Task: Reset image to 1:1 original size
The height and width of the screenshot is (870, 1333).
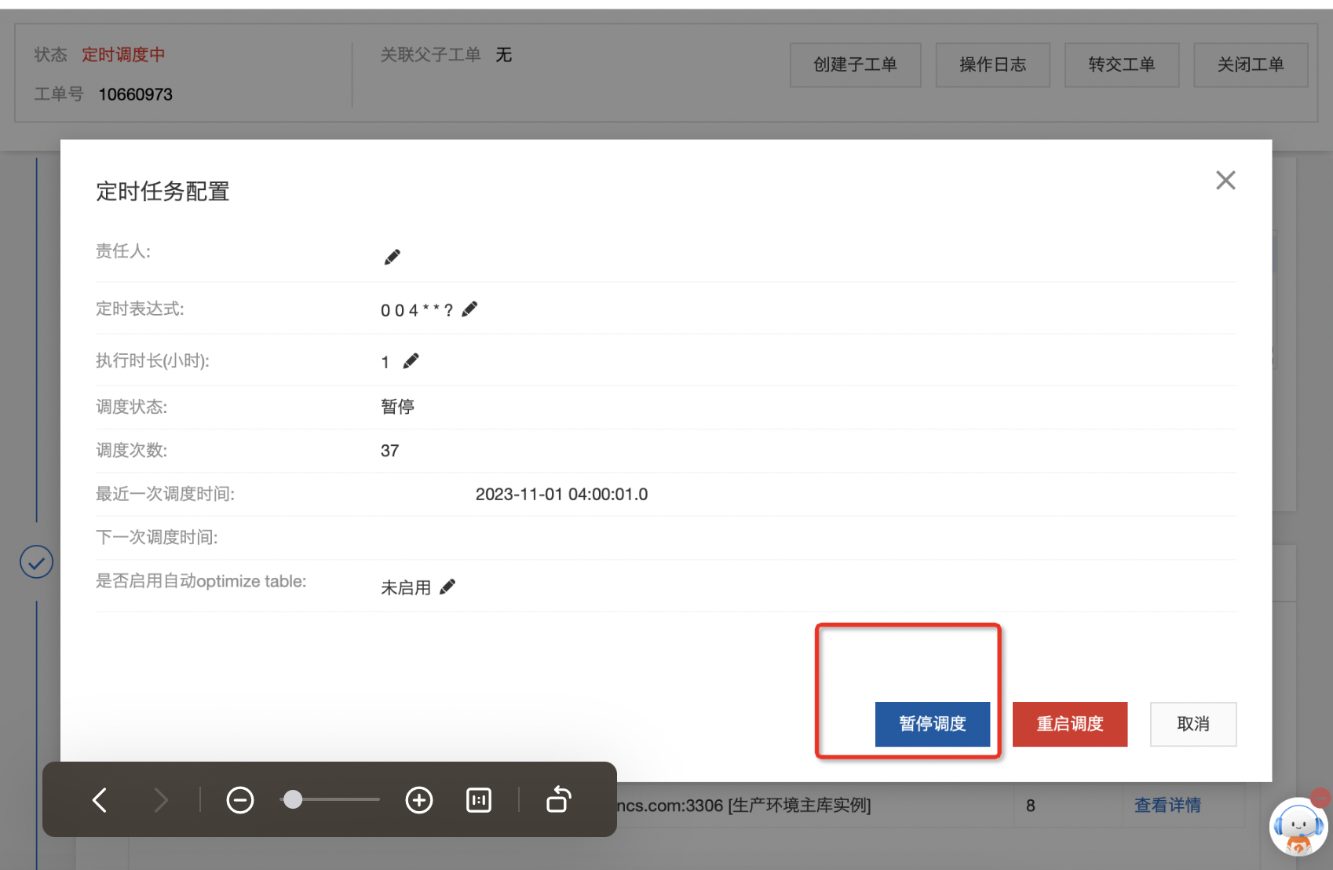Action: pyautogui.click(x=479, y=800)
